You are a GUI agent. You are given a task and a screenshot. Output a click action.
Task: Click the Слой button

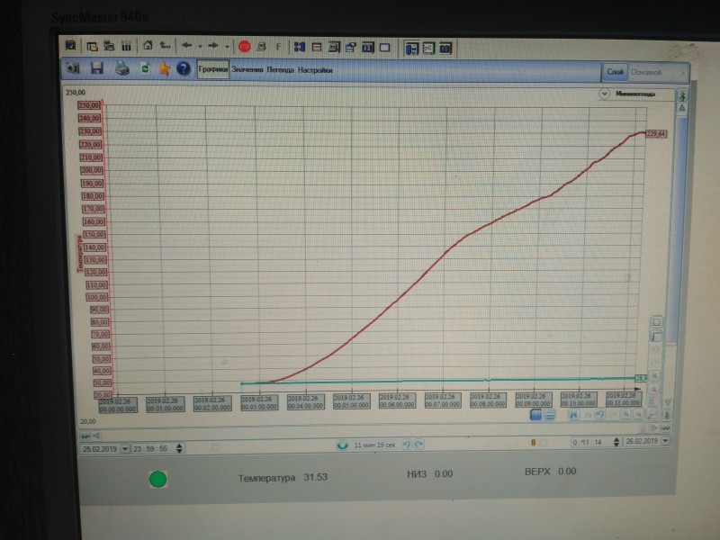tap(616, 72)
